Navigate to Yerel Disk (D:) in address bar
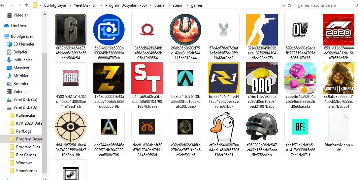This screenshot has height=180, width=358. pos(85,5)
